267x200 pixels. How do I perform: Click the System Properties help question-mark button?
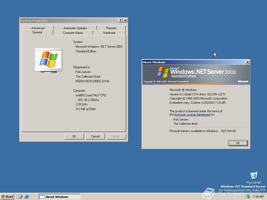coord(120,20)
